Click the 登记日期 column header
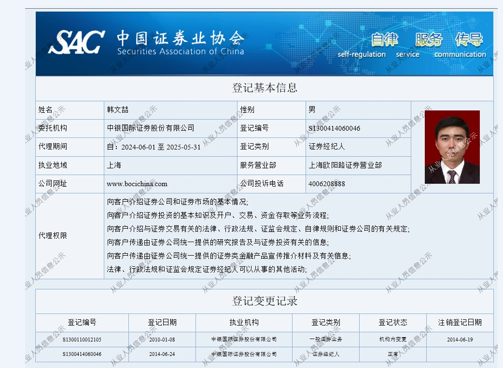The image size is (503, 368). (162, 322)
